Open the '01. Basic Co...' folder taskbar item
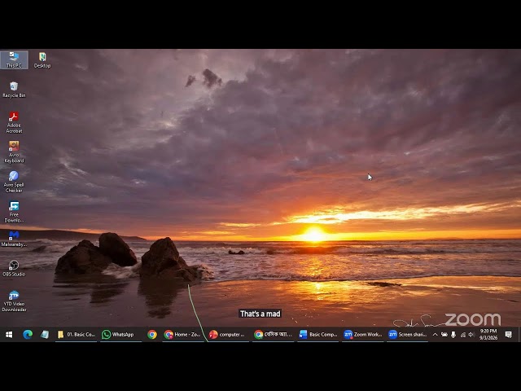This screenshot has width=521, height=391. click(x=76, y=335)
